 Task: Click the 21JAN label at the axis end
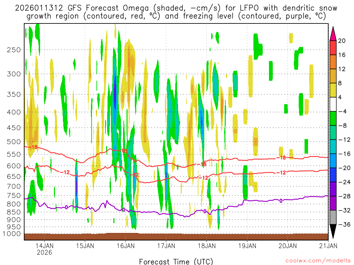(328, 246)
